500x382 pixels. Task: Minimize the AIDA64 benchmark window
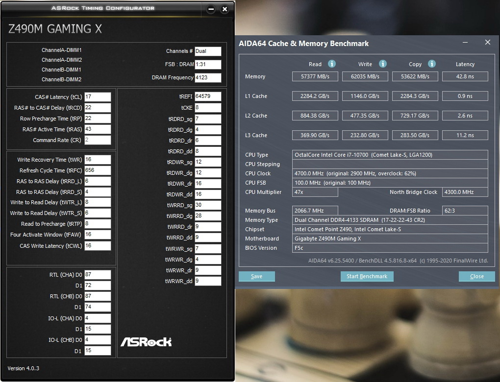pyautogui.click(x=465, y=43)
